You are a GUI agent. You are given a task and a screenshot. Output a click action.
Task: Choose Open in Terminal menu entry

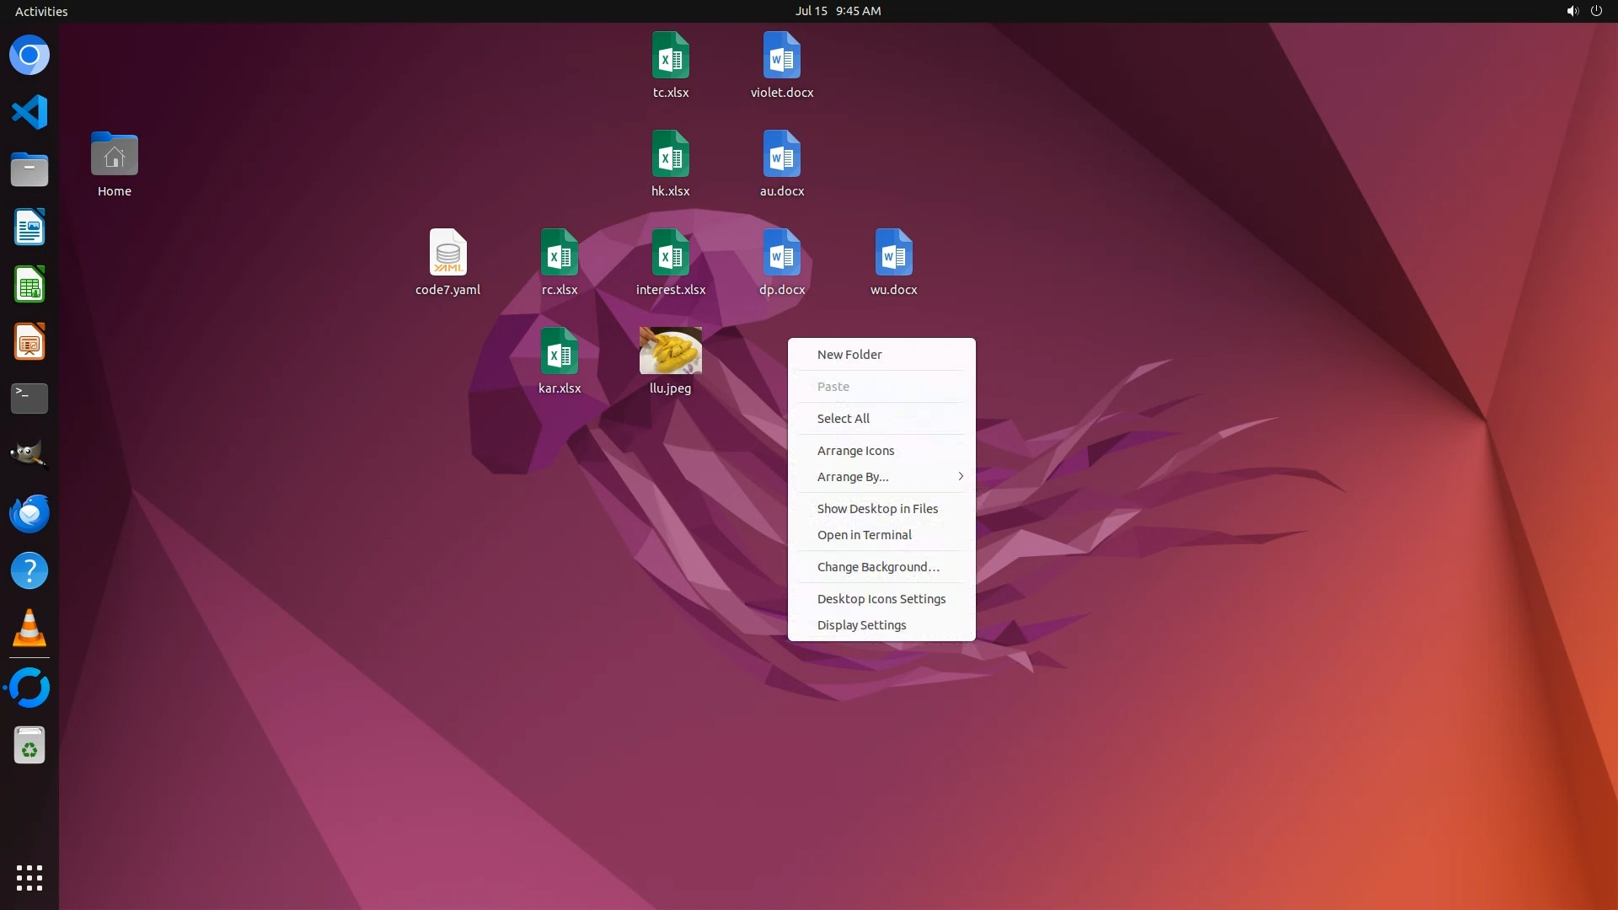coord(864,535)
